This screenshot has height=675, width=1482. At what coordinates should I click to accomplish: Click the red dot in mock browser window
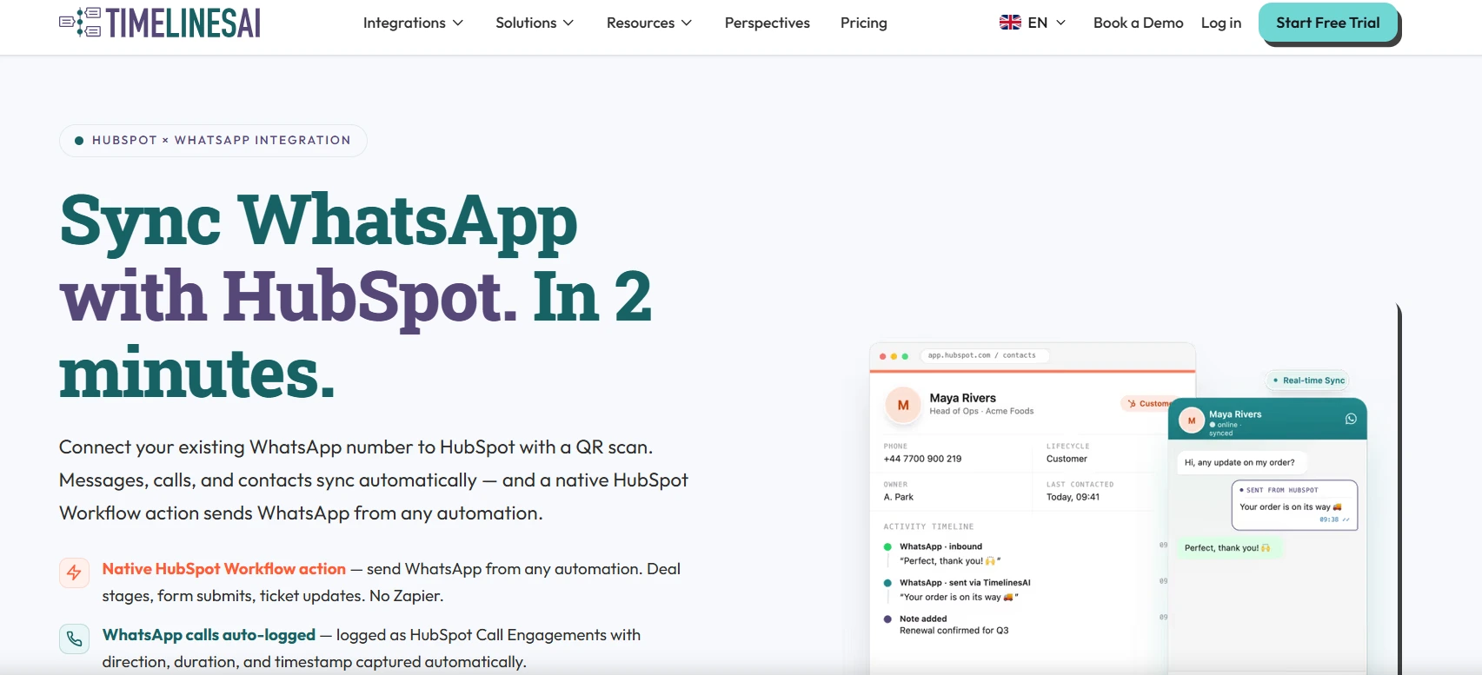click(x=882, y=356)
